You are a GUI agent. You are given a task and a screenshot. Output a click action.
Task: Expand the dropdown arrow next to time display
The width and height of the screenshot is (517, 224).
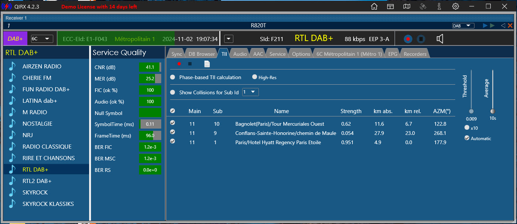229,39
